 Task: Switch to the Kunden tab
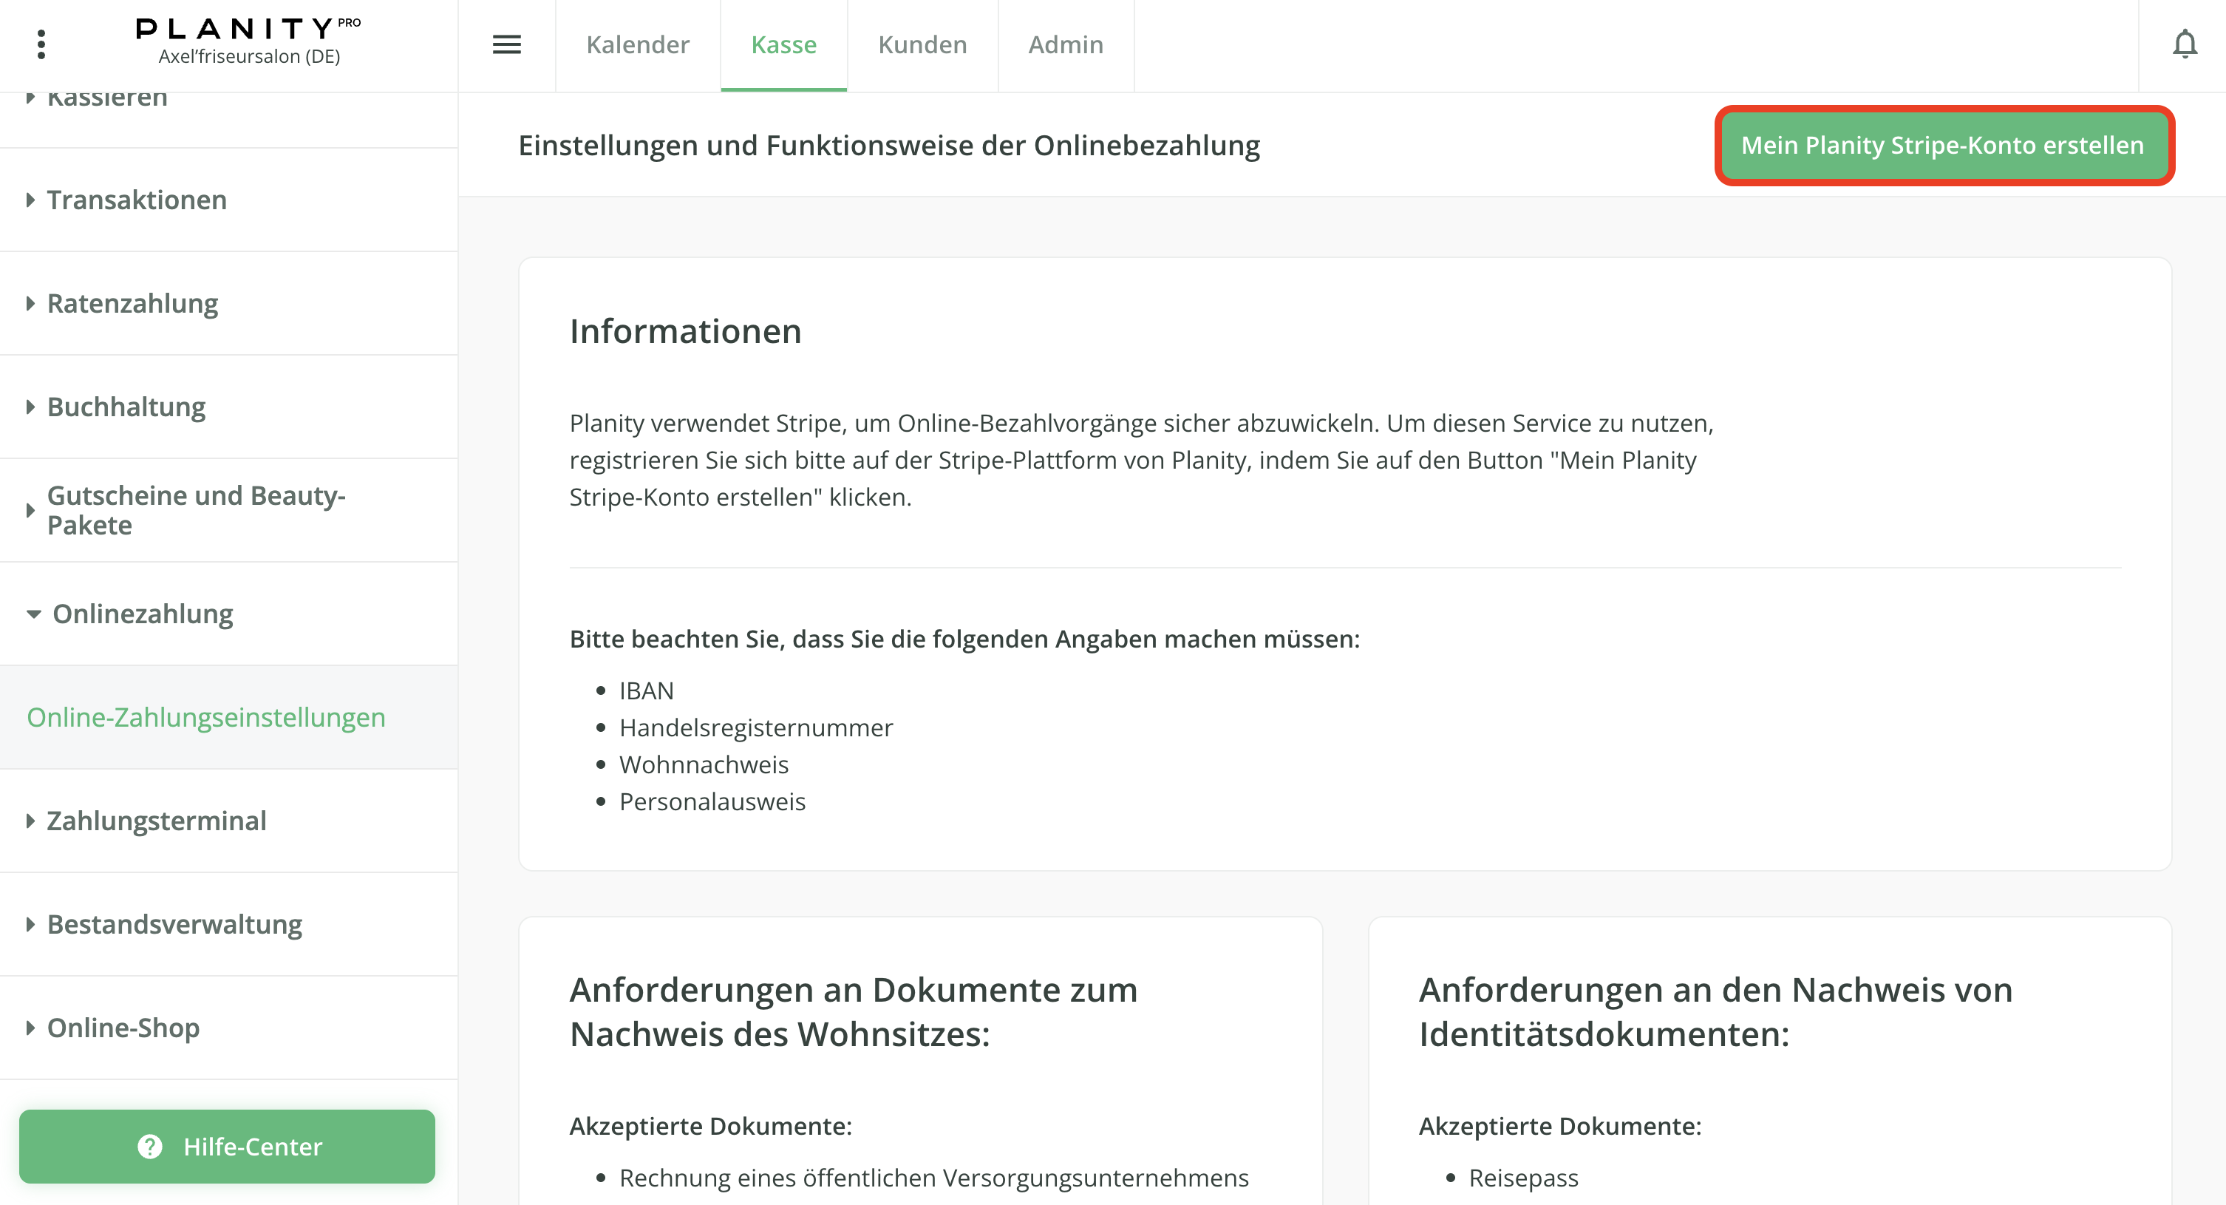pos(922,45)
